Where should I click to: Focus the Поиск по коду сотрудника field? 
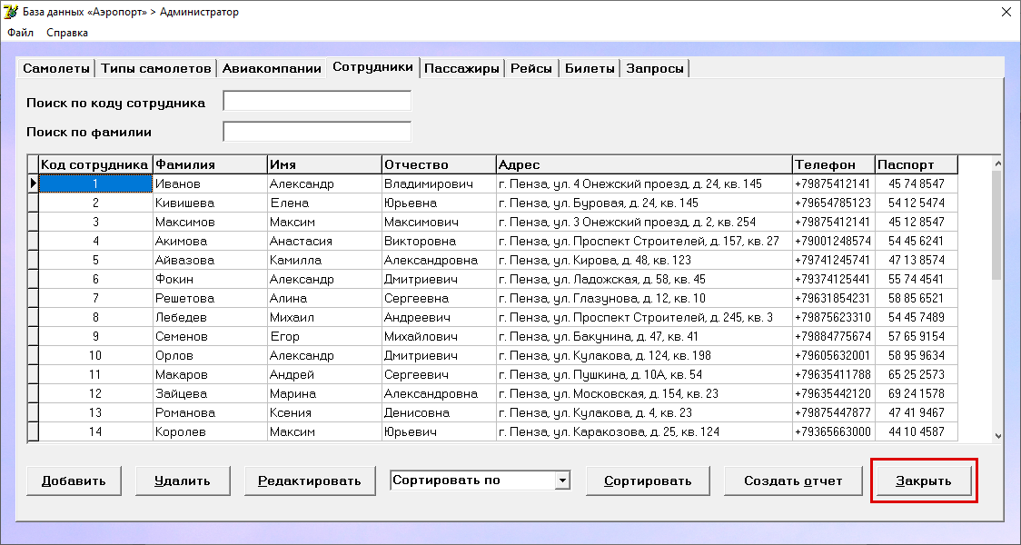click(317, 102)
